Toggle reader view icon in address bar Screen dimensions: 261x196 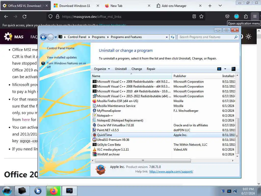click(194, 16)
